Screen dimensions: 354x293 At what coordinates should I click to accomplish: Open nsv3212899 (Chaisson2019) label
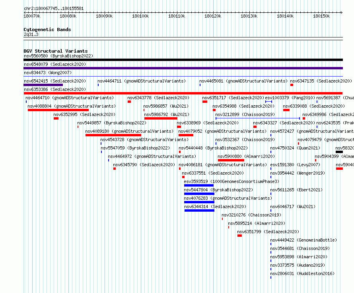tap(245, 114)
